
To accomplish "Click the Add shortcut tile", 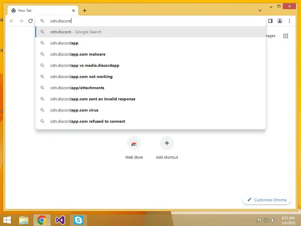I will coord(167,148).
